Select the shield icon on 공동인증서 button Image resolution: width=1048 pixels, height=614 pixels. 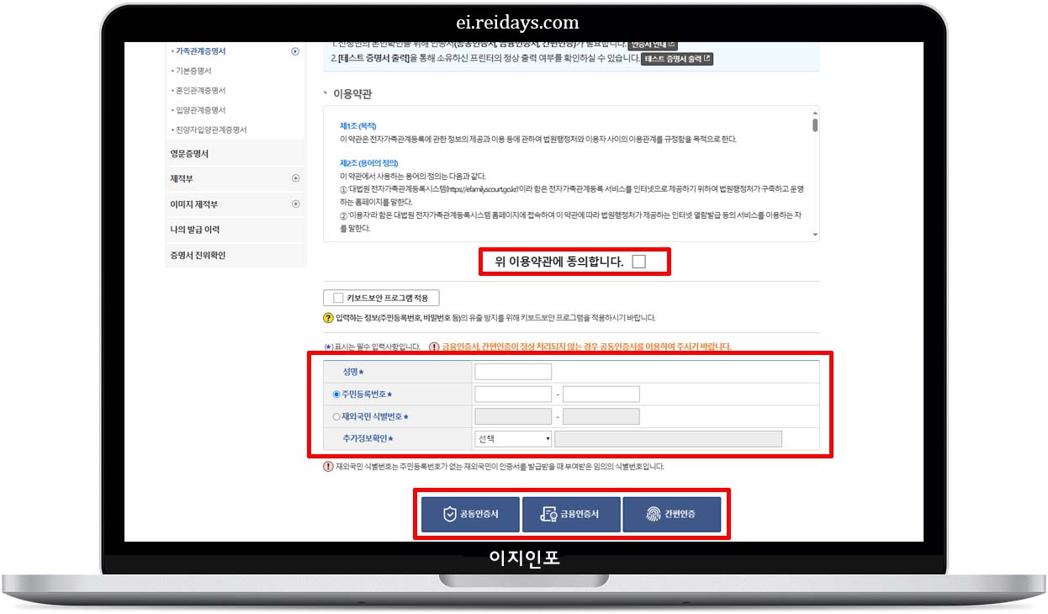[449, 514]
